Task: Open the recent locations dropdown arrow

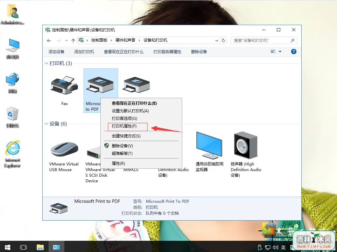Action: pos(66,40)
